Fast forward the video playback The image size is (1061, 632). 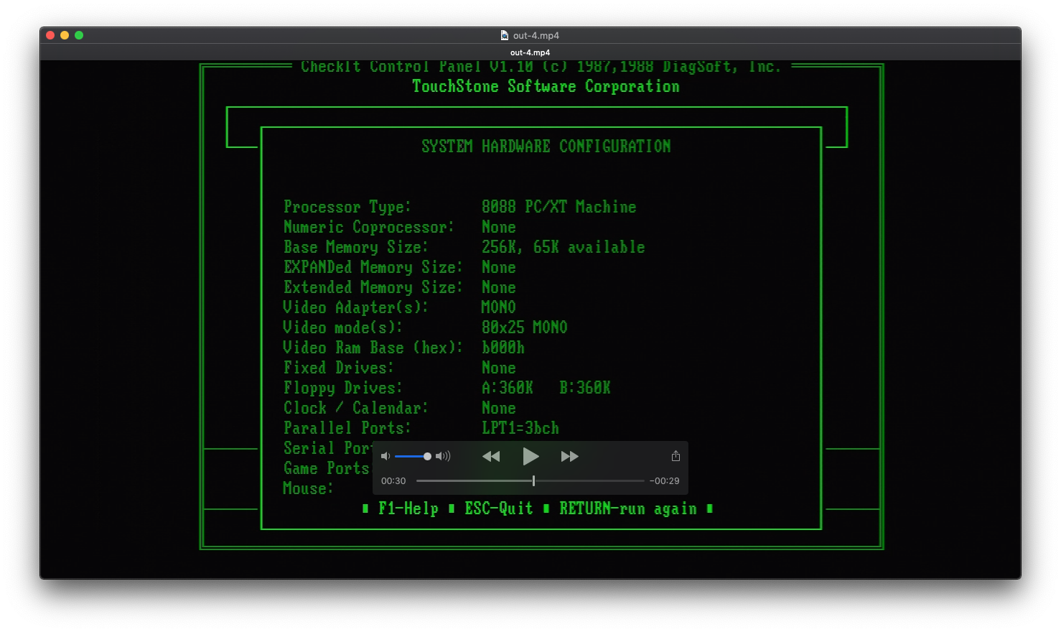click(x=570, y=456)
